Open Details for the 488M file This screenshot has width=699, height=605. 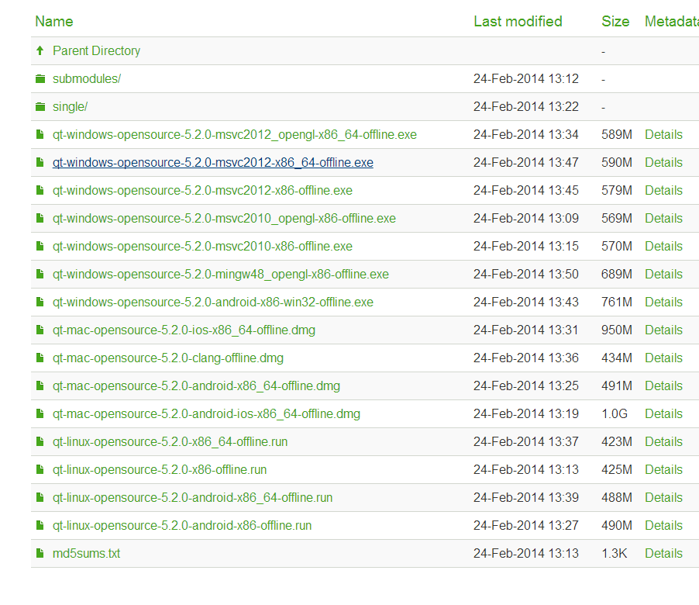tap(663, 497)
